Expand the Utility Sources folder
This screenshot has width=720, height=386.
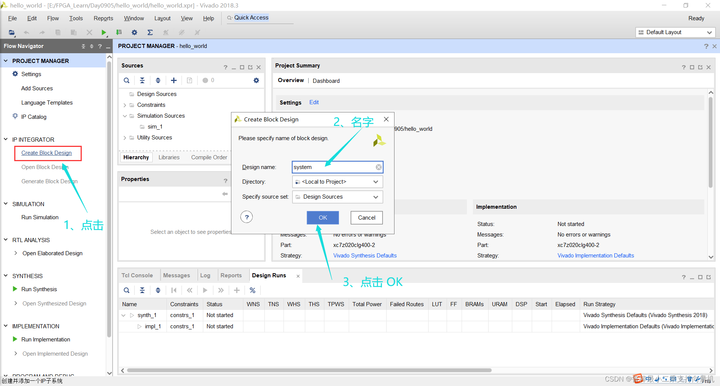125,138
